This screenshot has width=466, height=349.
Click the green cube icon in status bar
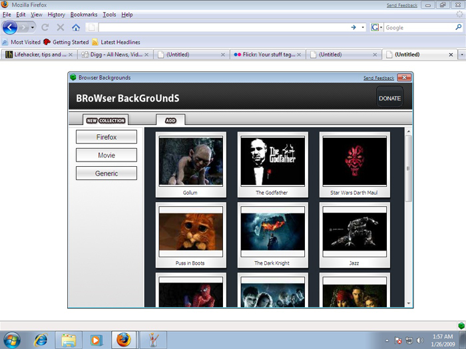461,326
